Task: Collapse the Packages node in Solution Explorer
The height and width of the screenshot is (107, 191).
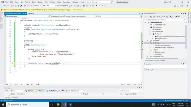Action: [150, 34]
